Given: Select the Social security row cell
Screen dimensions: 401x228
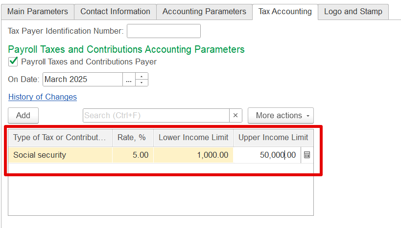Looking at the screenshot, I should click(x=60, y=155).
